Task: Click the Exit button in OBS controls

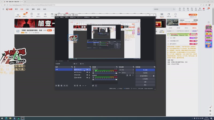Action: [145, 85]
